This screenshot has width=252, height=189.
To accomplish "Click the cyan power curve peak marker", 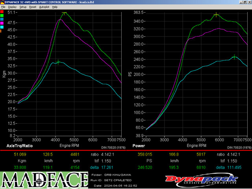I will point(234,57).
